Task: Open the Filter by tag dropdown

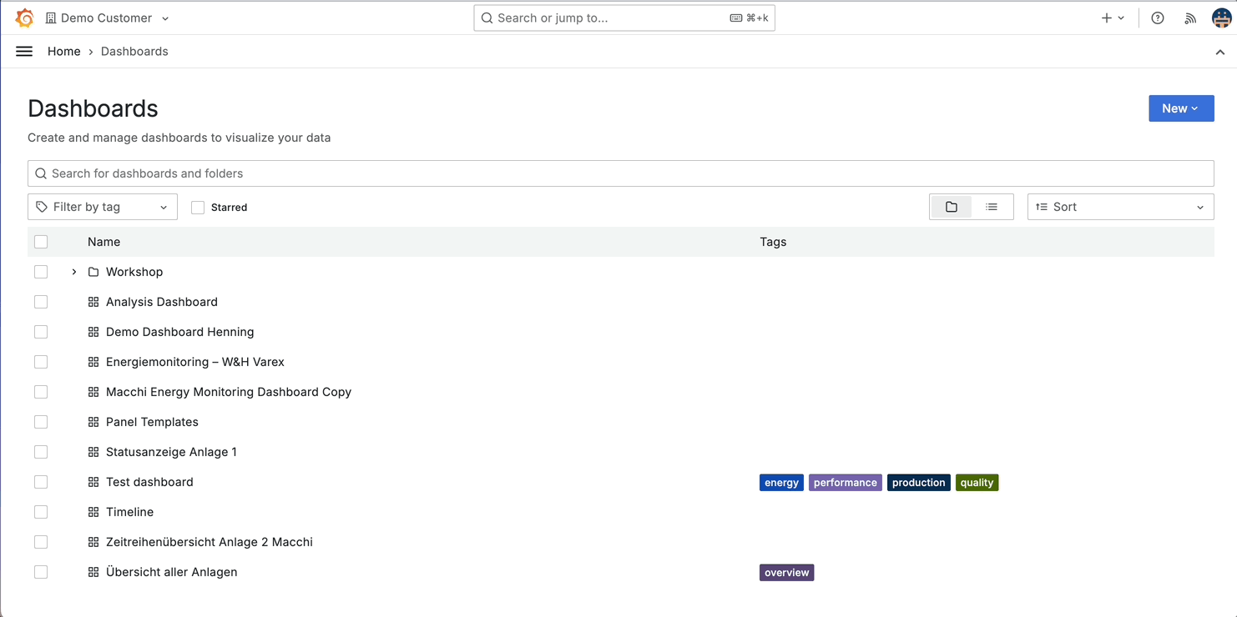Action: coord(102,206)
